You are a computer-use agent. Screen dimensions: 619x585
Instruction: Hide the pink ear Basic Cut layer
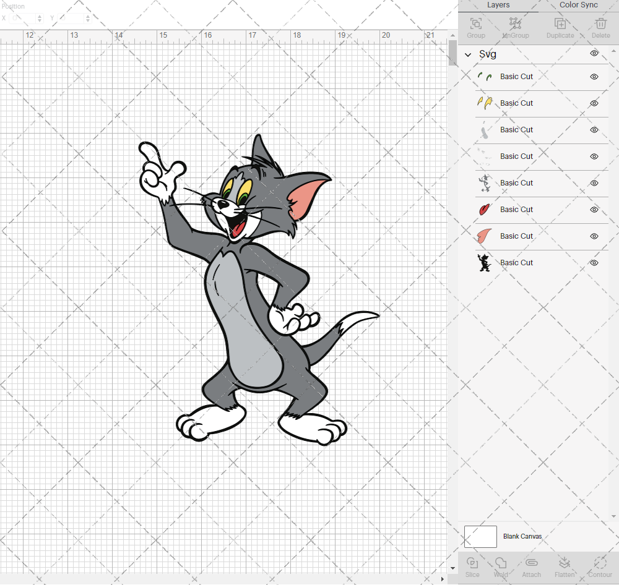click(594, 236)
